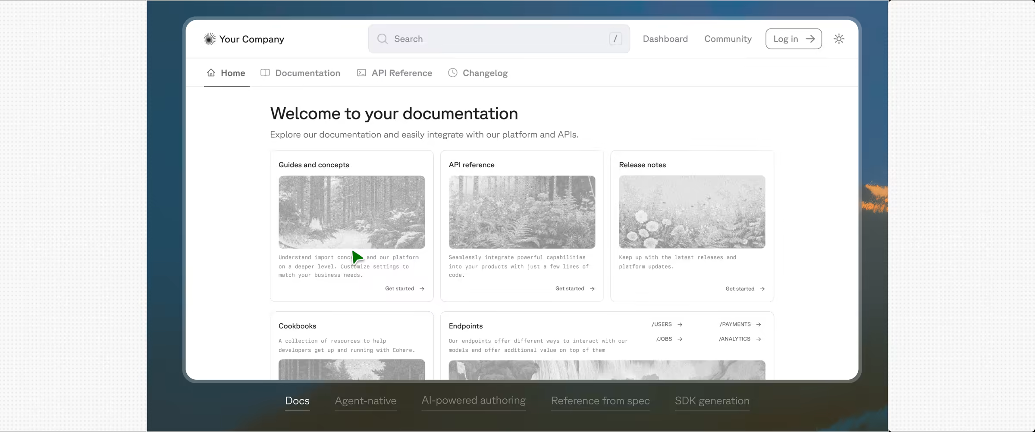Click the Cookbooks card title
The width and height of the screenshot is (1035, 432).
pyautogui.click(x=297, y=326)
